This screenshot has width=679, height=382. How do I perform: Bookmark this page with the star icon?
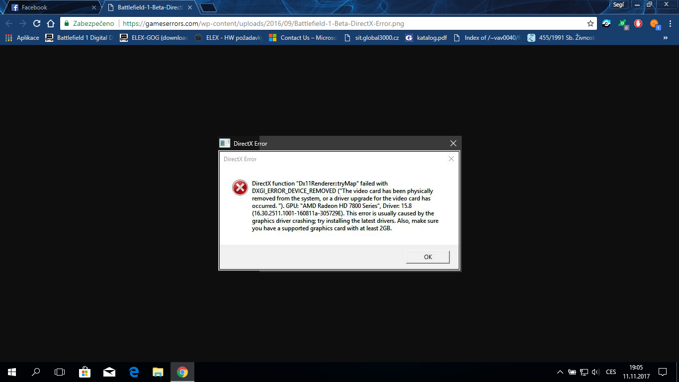point(590,23)
